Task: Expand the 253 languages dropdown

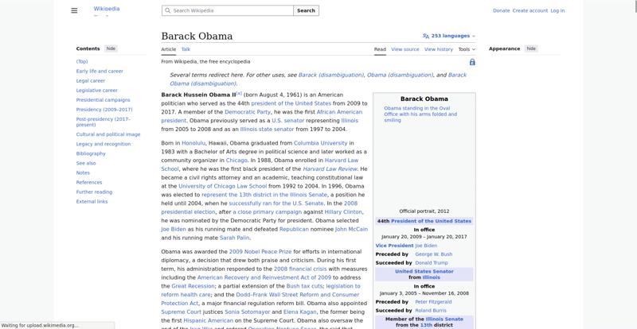Action: pyautogui.click(x=452, y=36)
